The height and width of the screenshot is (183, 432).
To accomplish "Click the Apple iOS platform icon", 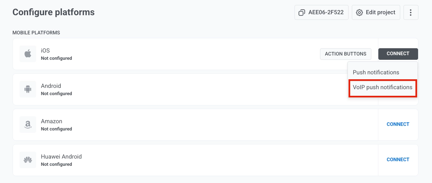I will tap(28, 54).
